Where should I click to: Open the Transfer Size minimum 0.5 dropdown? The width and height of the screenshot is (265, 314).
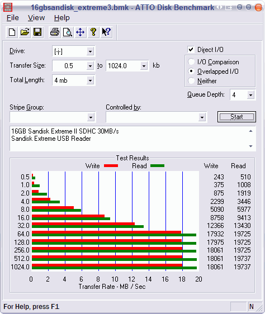click(x=90, y=66)
